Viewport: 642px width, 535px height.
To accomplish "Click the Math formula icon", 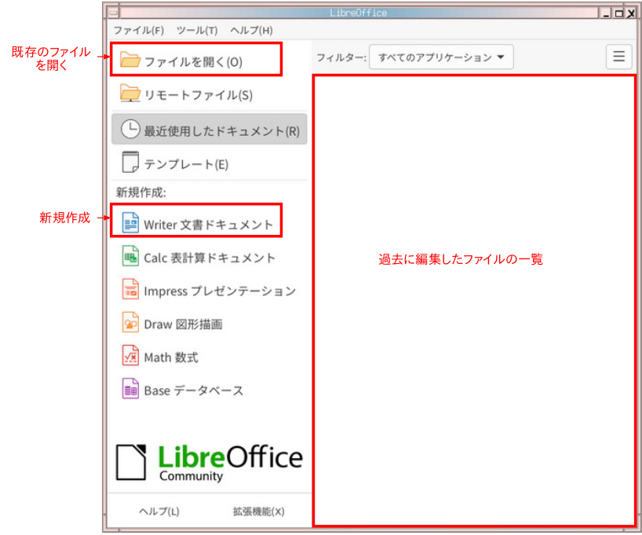I will point(130,355).
